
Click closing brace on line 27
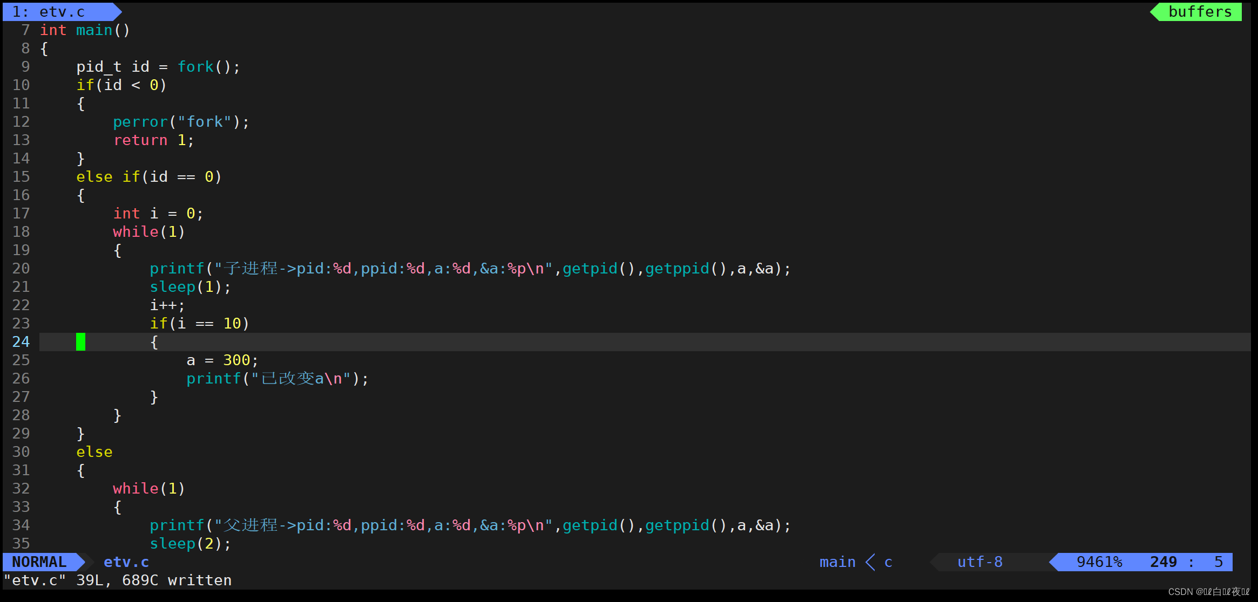[154, 397]
